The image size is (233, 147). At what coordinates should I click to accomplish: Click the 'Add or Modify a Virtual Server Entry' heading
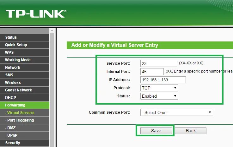click(115, 45)
